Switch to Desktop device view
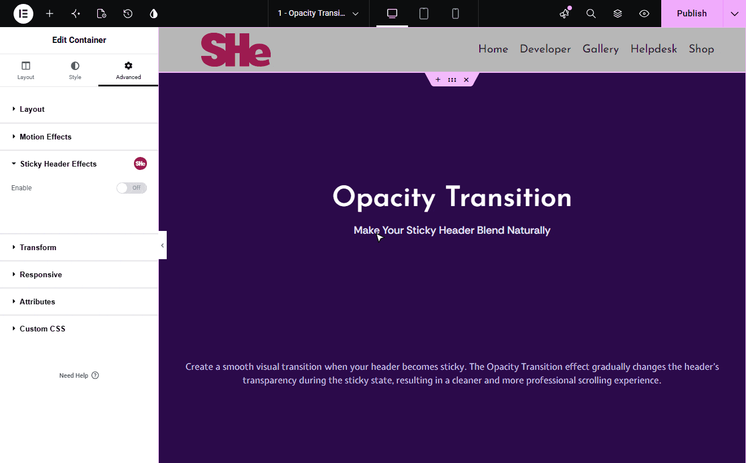Image resolution: width=746 pixels, height=463 pixels. (392, 14)
